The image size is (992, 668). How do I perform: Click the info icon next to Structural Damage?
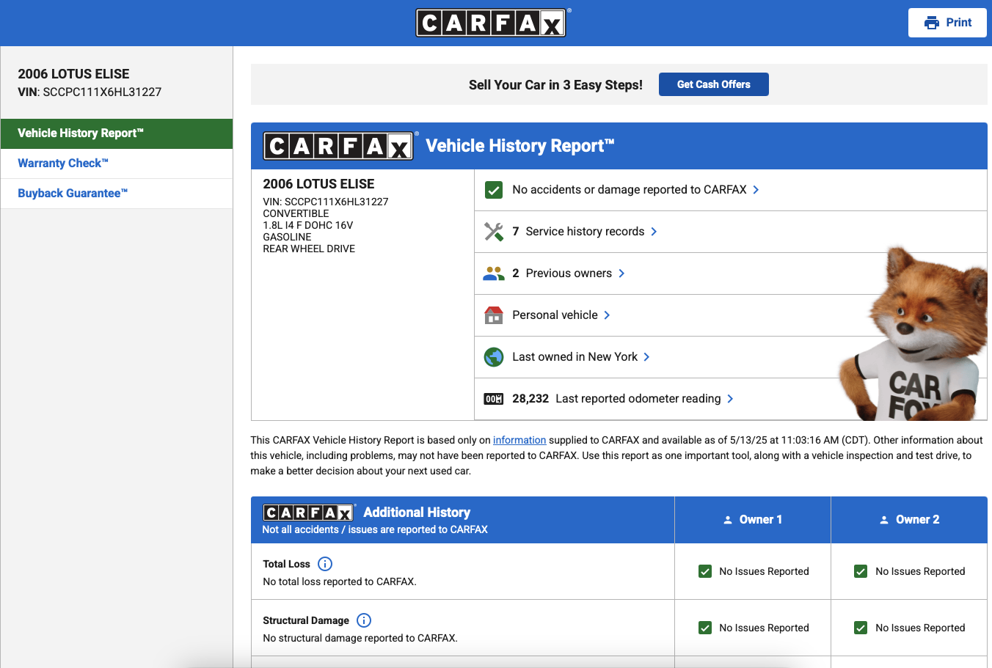(x=364, y=620)
